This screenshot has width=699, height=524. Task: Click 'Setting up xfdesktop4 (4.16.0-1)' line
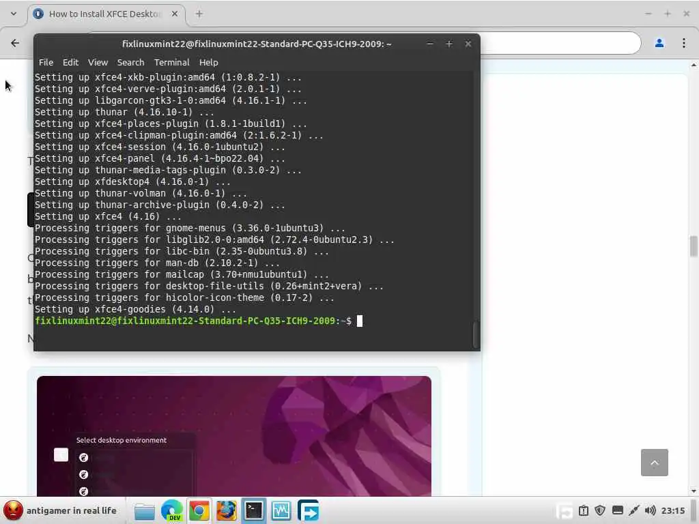(x=132, y=181)
